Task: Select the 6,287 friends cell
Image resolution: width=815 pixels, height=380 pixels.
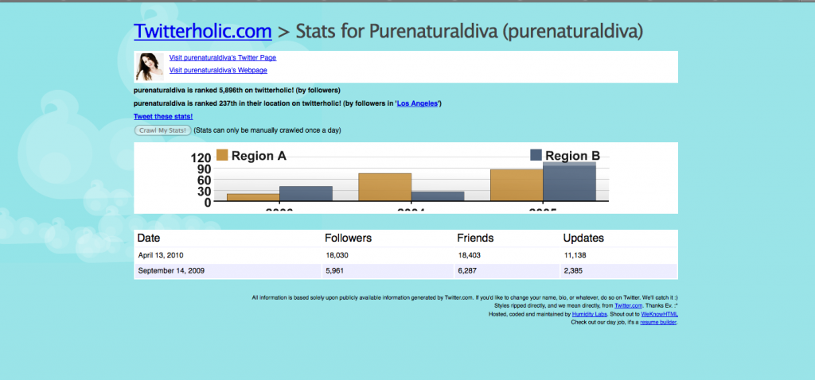Action: (507, 271)
